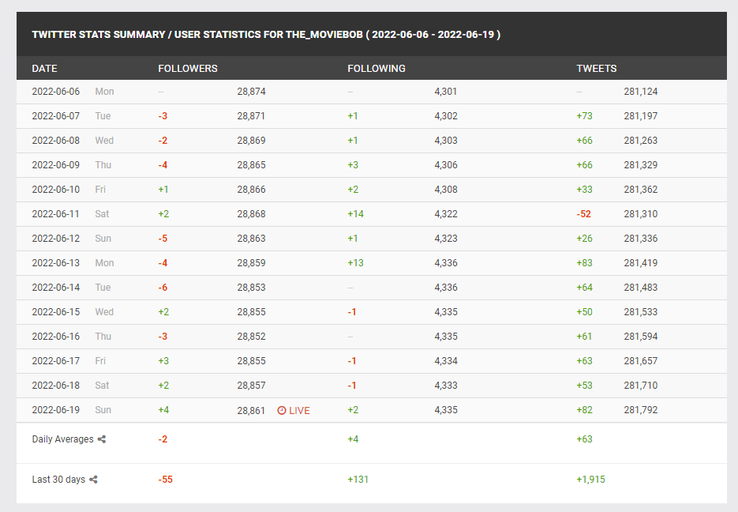Click following count 4,322
The height and width of the screenshot is (512, 738).
tap(446, 214)
